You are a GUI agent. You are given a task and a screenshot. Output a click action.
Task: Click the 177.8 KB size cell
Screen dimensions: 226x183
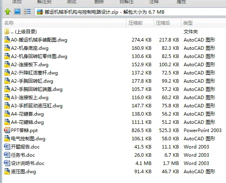(x=141, y=81)
